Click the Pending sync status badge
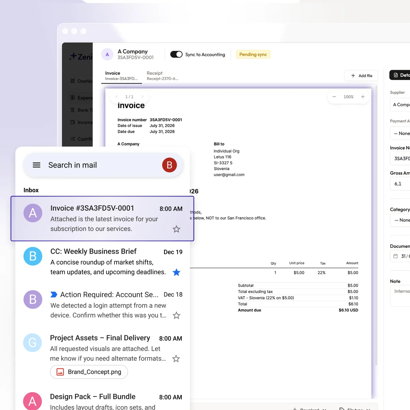The width and height of the screenshot is (410, 410). pos(253,54)
